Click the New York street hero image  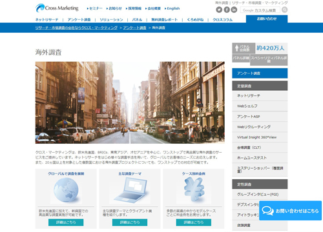point(130,102)
